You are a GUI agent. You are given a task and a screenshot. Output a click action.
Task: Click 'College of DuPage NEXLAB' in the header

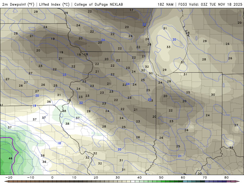coord(99,4)
